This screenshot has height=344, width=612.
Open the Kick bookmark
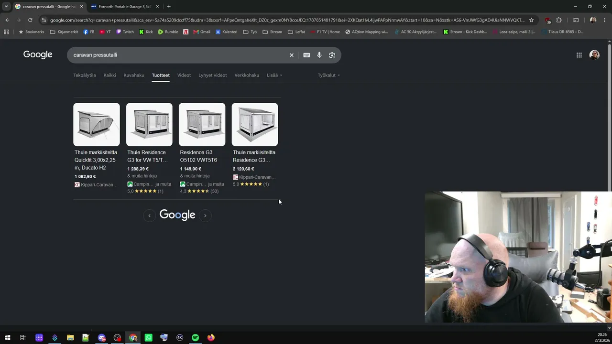coord(146,32)
